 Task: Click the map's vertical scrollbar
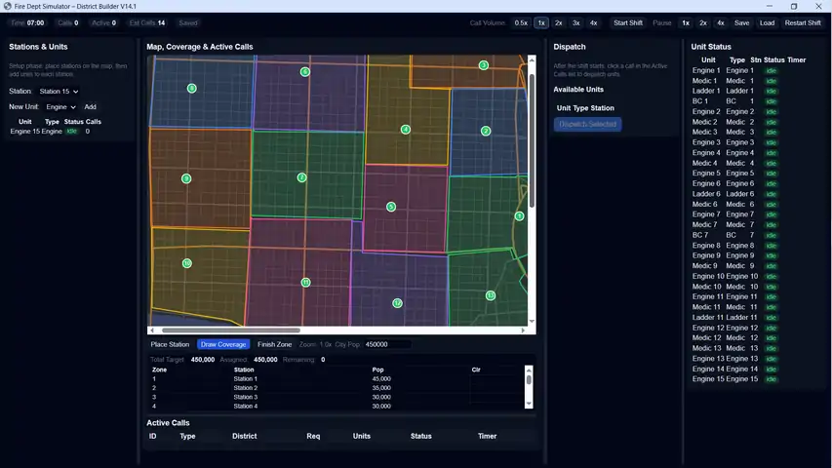(x=532, y=136)
